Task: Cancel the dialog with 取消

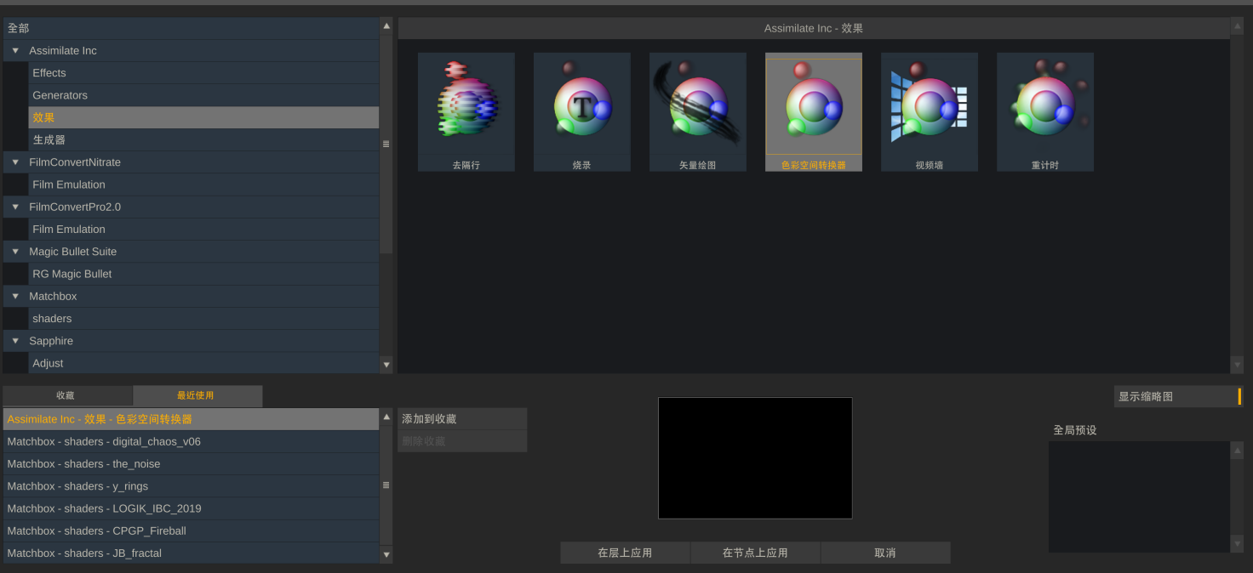Action: click(885, 553)
